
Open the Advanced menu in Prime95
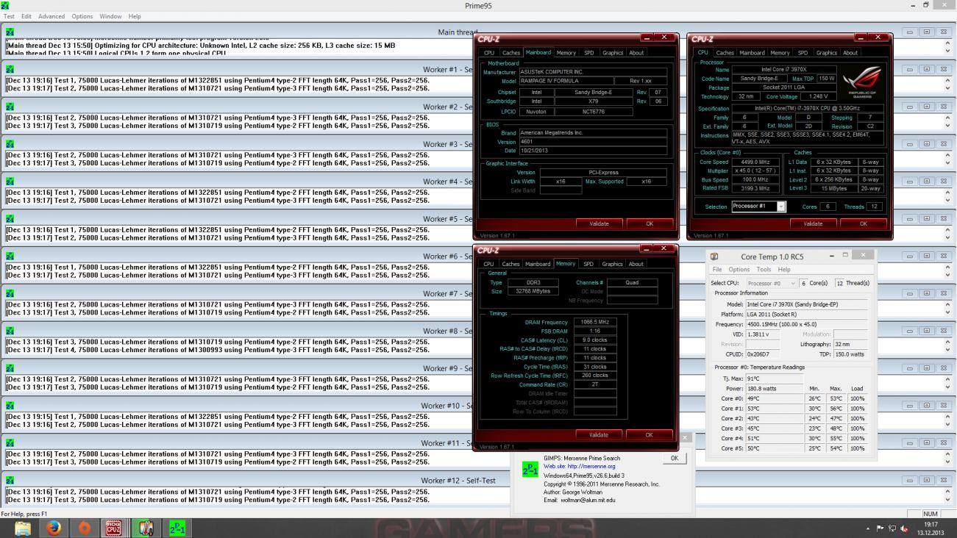(x=51, y=16)
